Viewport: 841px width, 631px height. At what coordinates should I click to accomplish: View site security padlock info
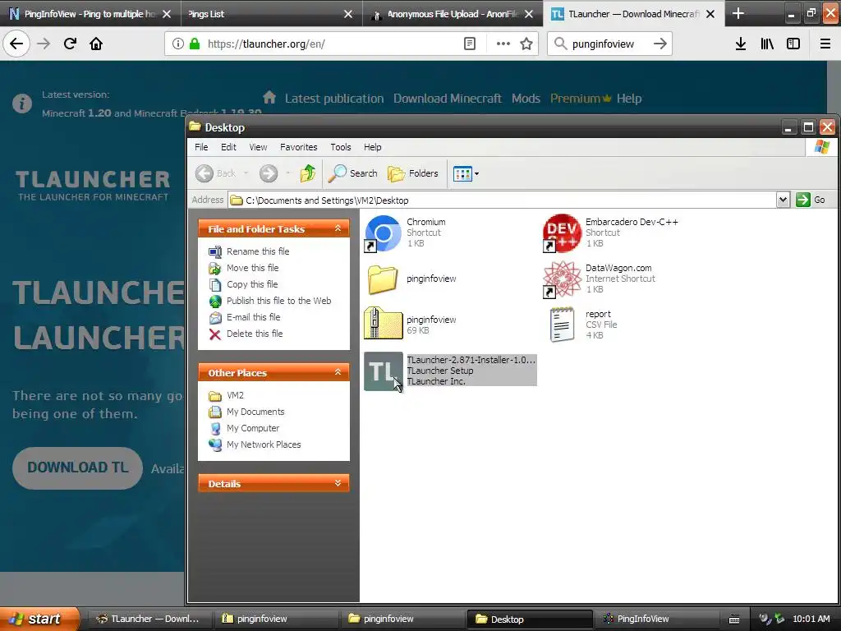coord(195,44)
